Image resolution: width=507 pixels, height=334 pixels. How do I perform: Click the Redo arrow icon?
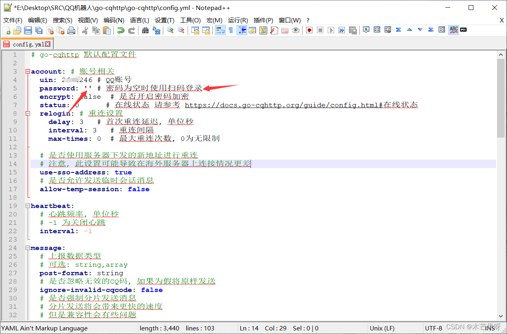click(131, 30)
